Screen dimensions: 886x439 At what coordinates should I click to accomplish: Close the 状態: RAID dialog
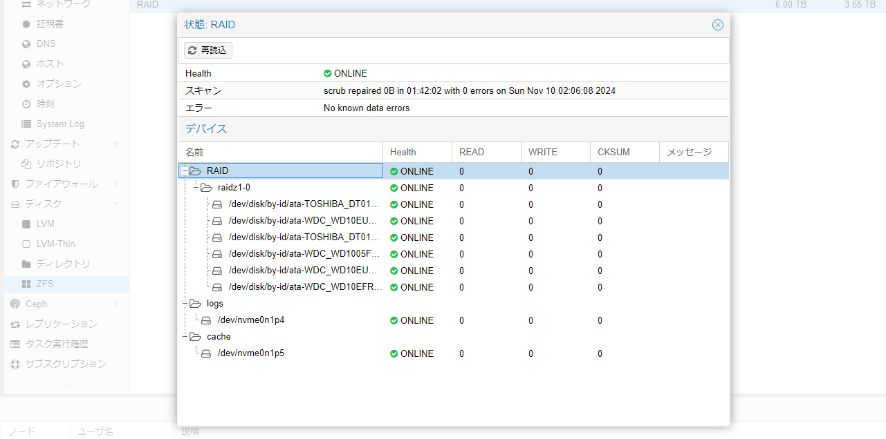pyautogui.click(x=718, y=25)
